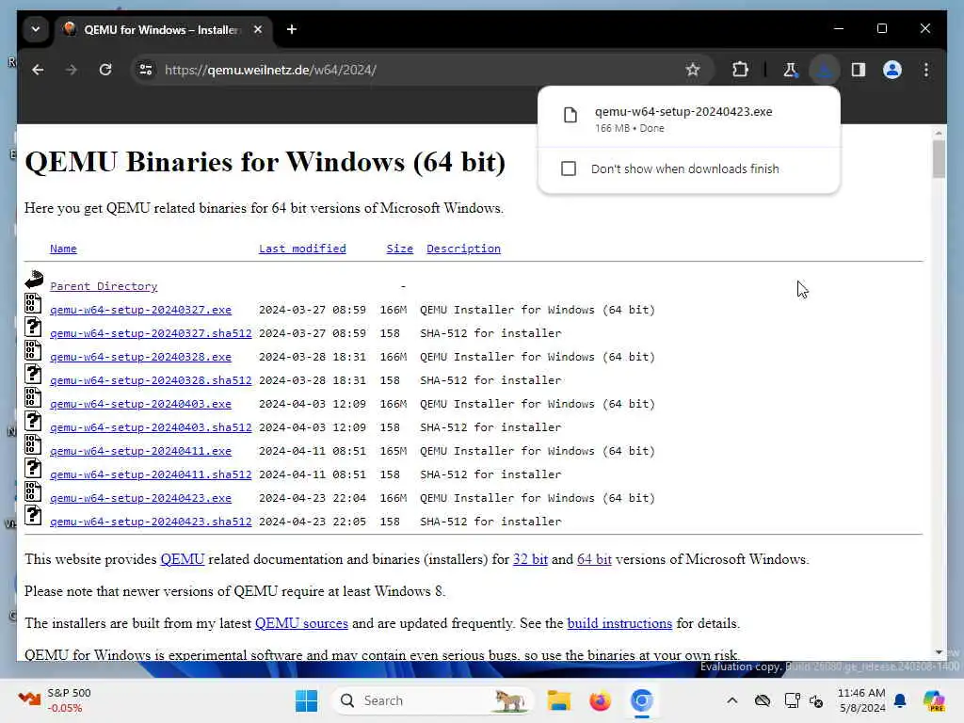Screen dimensions: 964x723
Task: Close the QEMU for Windows tab
Action: point(258,29)
